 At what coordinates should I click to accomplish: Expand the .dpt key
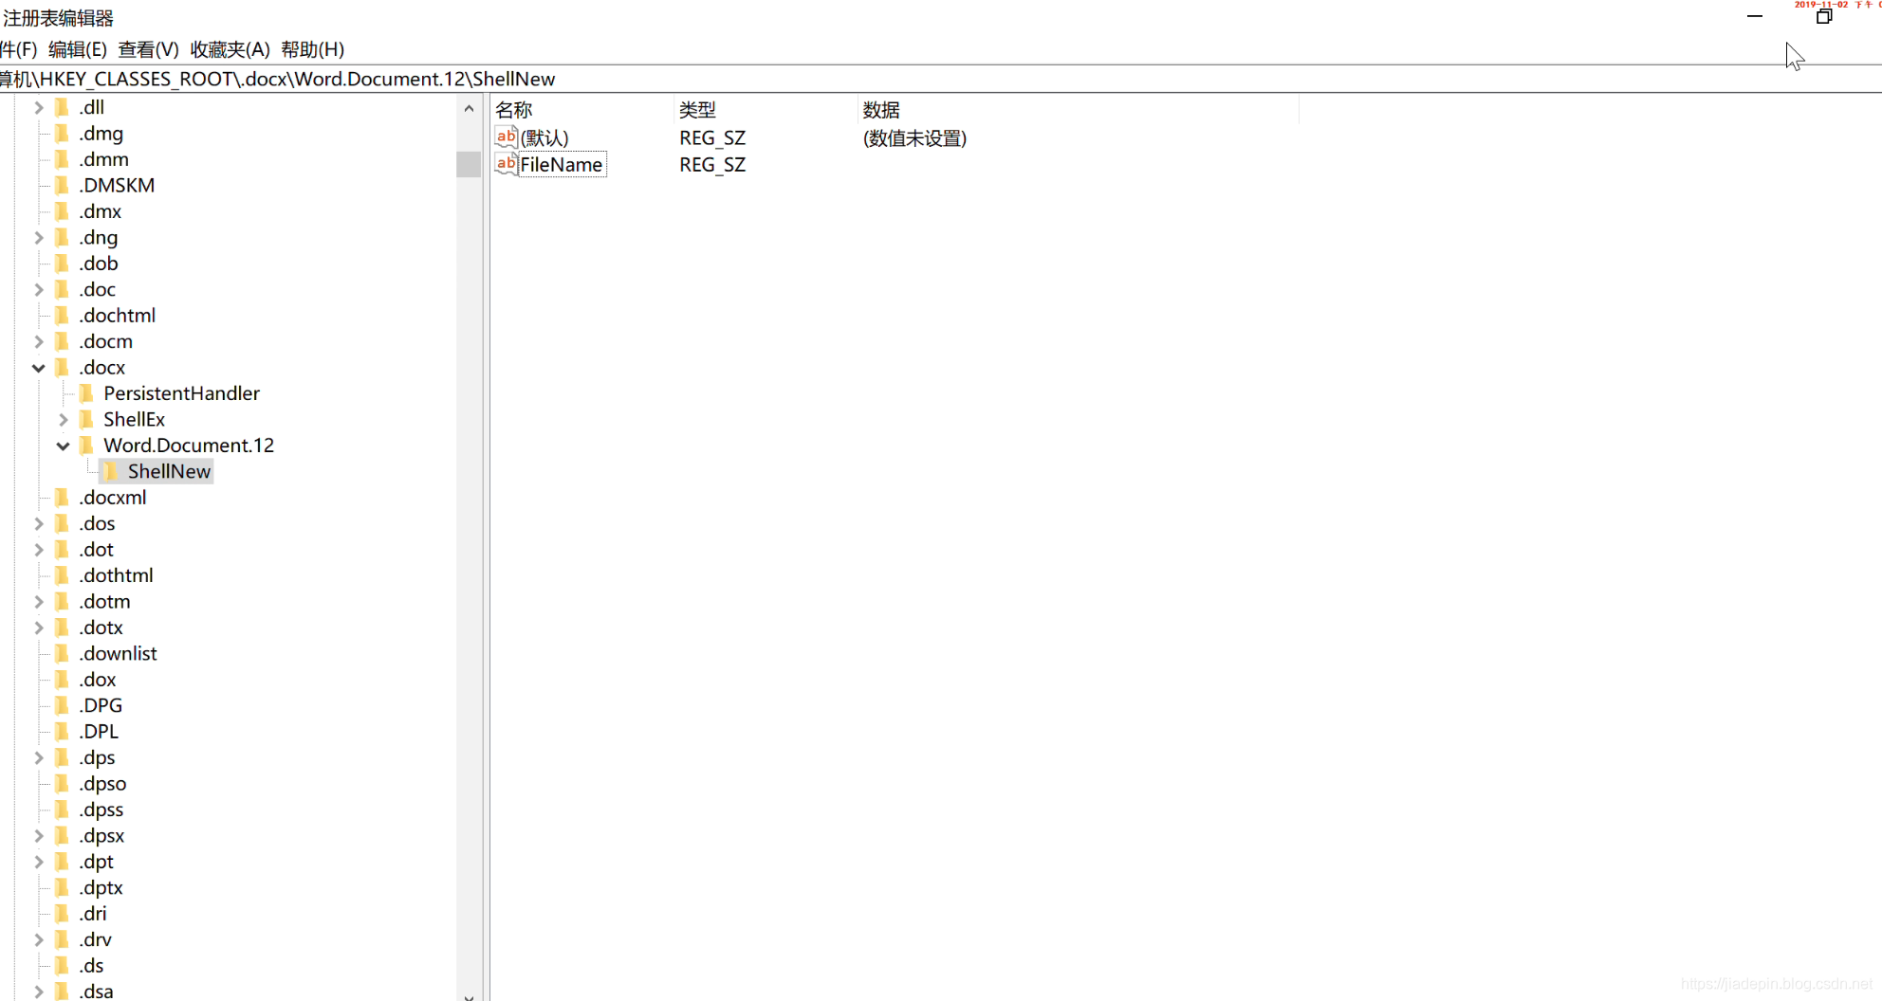[x=39, y=862]
